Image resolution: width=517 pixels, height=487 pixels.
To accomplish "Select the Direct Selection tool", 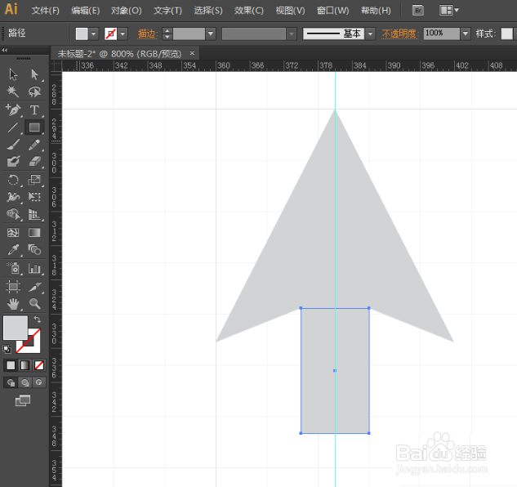I will pyautogui.click(x=34, y=74).
